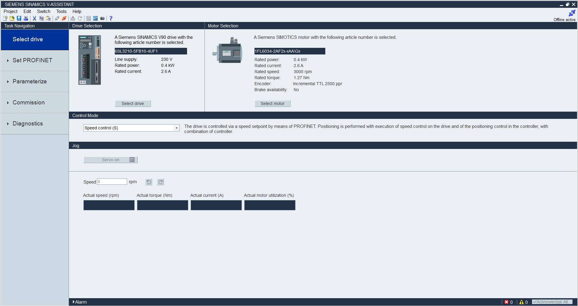
Task: Click the red fault count icon
Action: pos(507,302)
